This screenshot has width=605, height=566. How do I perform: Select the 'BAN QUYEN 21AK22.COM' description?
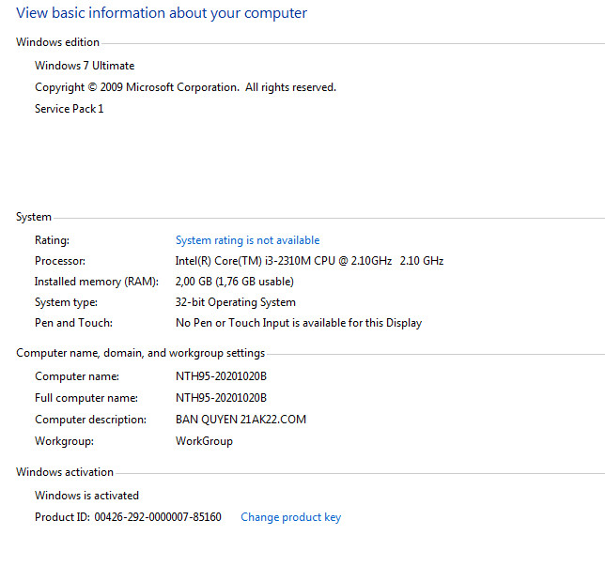tap(240, 420)
